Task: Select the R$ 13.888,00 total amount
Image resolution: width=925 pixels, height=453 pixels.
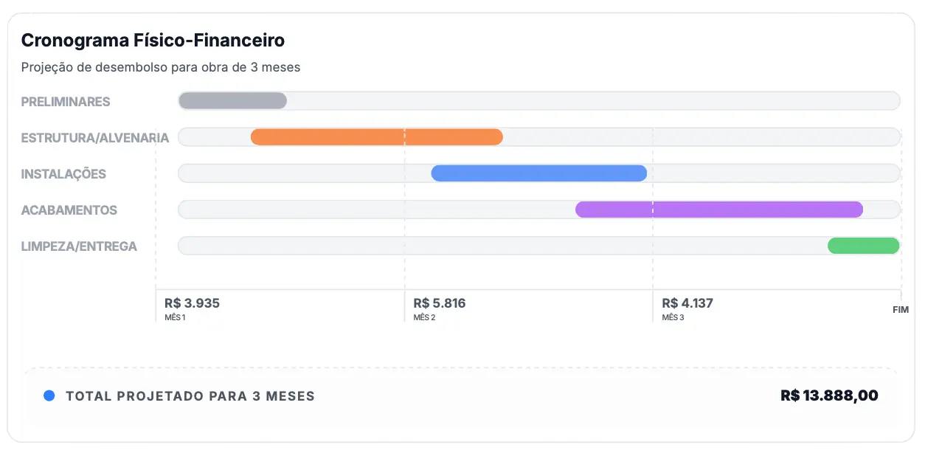Action: tap(829, 395)
